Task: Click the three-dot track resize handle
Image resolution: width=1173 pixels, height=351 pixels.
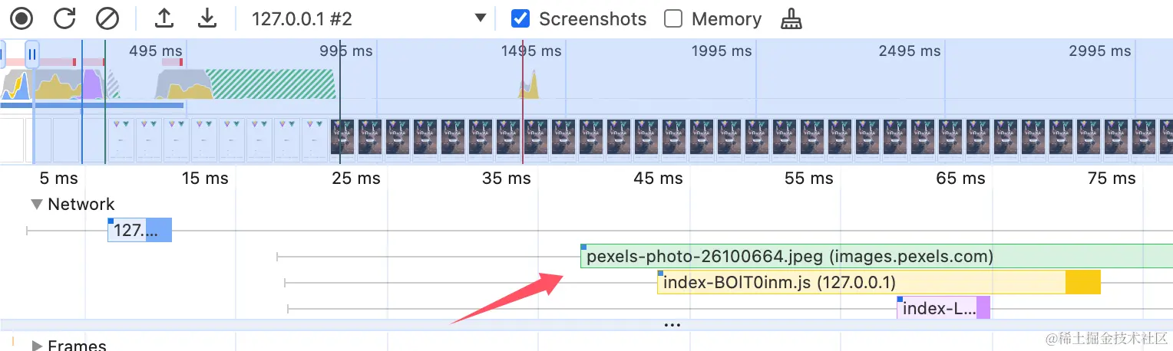Action: click(672, 325)
